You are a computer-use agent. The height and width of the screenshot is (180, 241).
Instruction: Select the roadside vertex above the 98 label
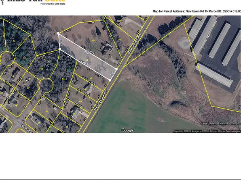point(116,69)
